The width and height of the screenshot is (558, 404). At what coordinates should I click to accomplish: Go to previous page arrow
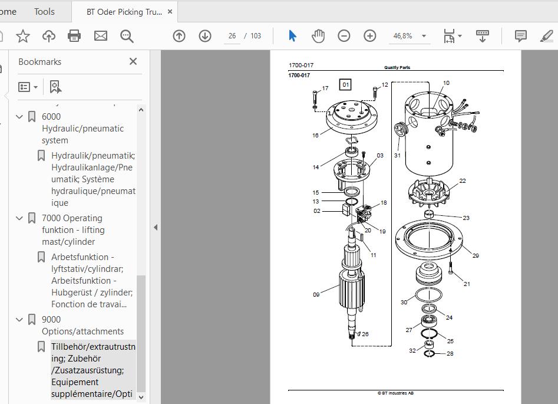[179, 36]
